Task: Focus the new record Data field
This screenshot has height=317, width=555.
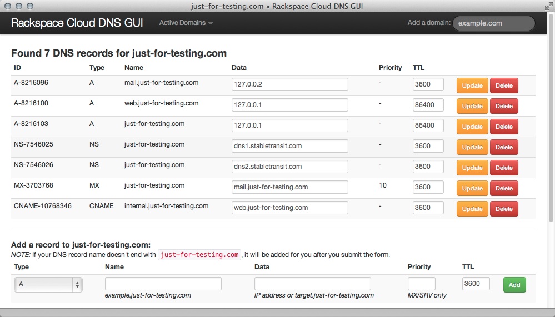Action: pos(313,284)
